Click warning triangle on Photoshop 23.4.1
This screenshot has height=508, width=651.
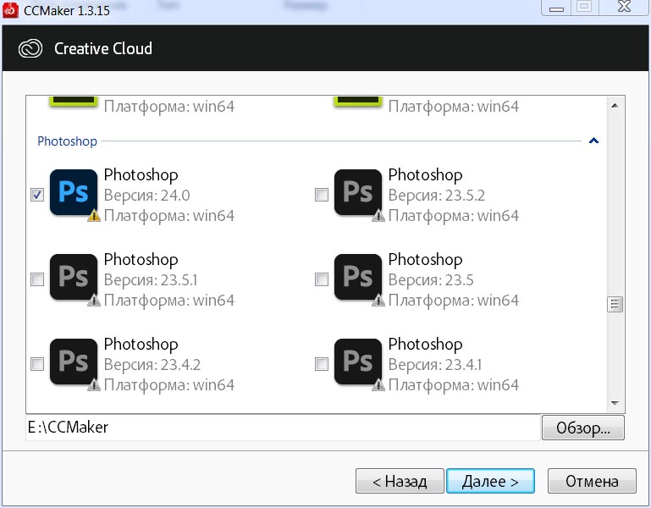(x=378, y=385)
